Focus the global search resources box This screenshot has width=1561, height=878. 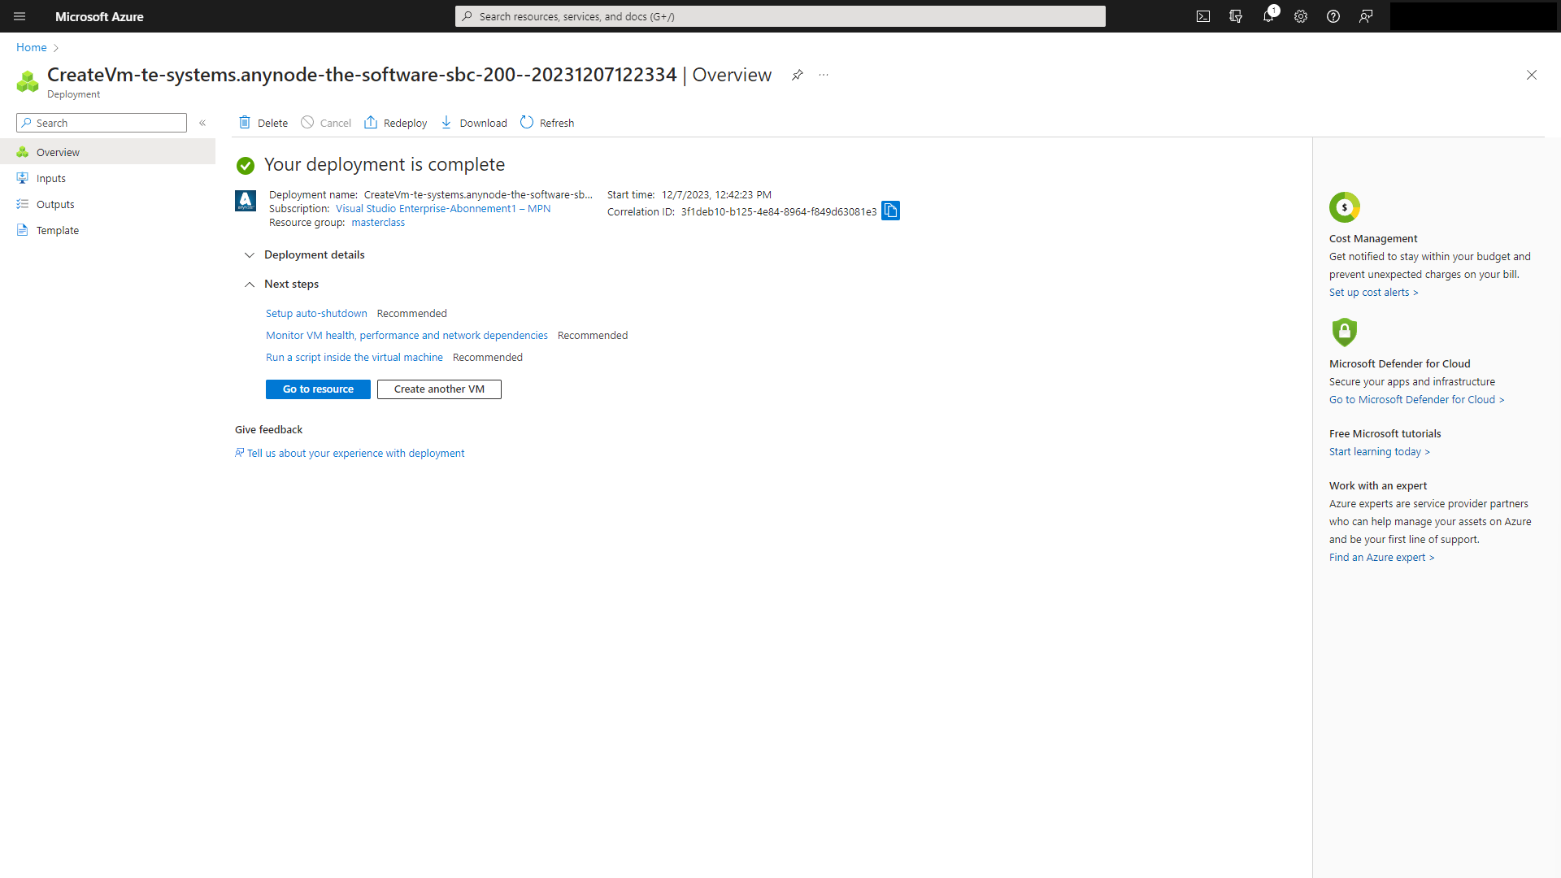coord(780,16)
